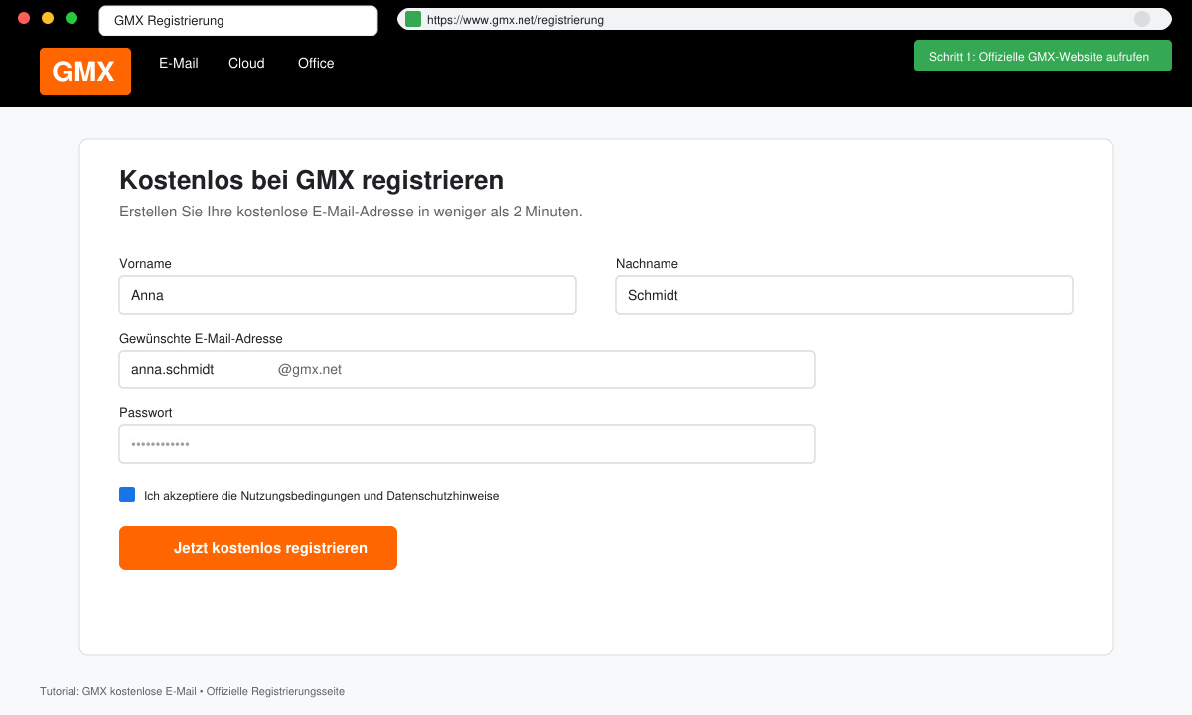This screenshot has height=715, width=1192.
Task: Click the yellow minimize window button
Action: [48, 18]
